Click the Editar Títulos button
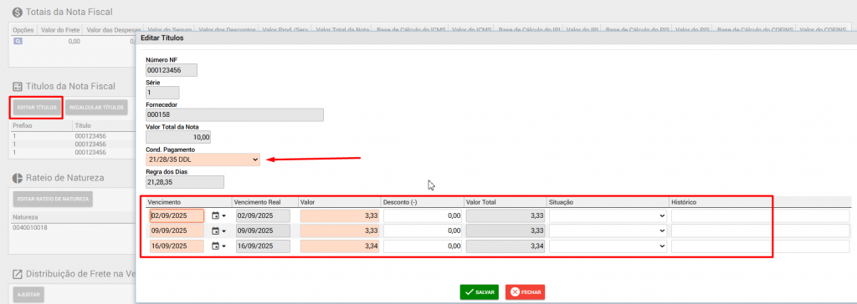 click(x=37, y=108)
